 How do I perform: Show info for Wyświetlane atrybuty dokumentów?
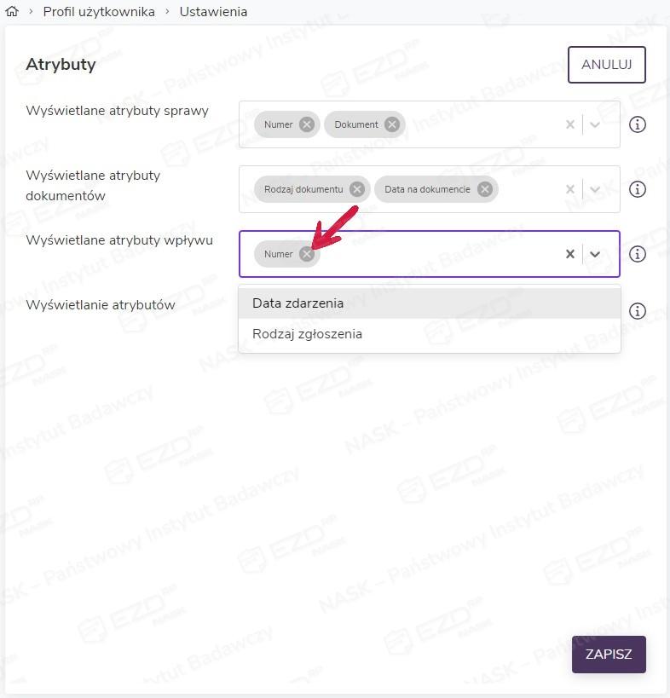[x=637, y=189]
